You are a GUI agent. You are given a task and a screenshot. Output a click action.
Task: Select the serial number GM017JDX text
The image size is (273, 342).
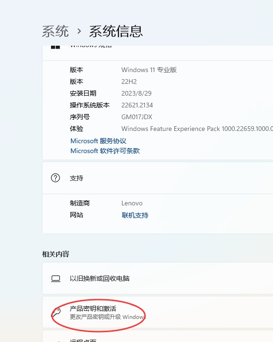tap(136, 117)
